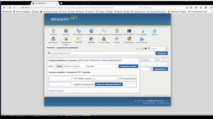Open the E-mail почта icon

click(x=91, y=31)
